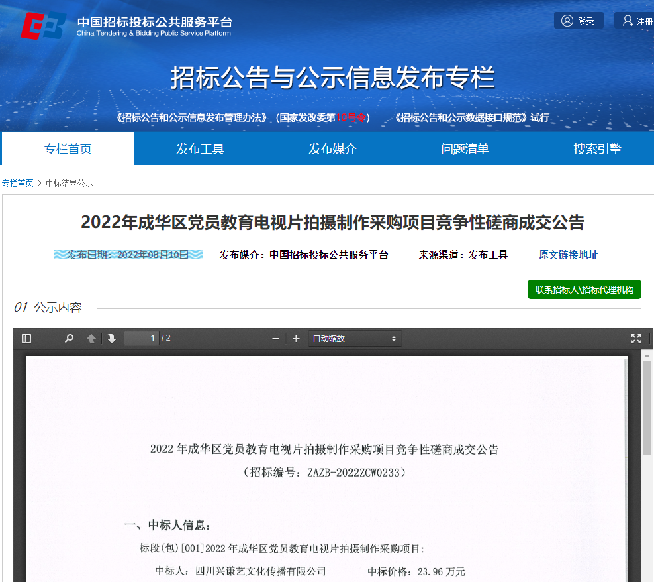Click the announcement main title heading
654x582 pixels.
coord(332,222)
